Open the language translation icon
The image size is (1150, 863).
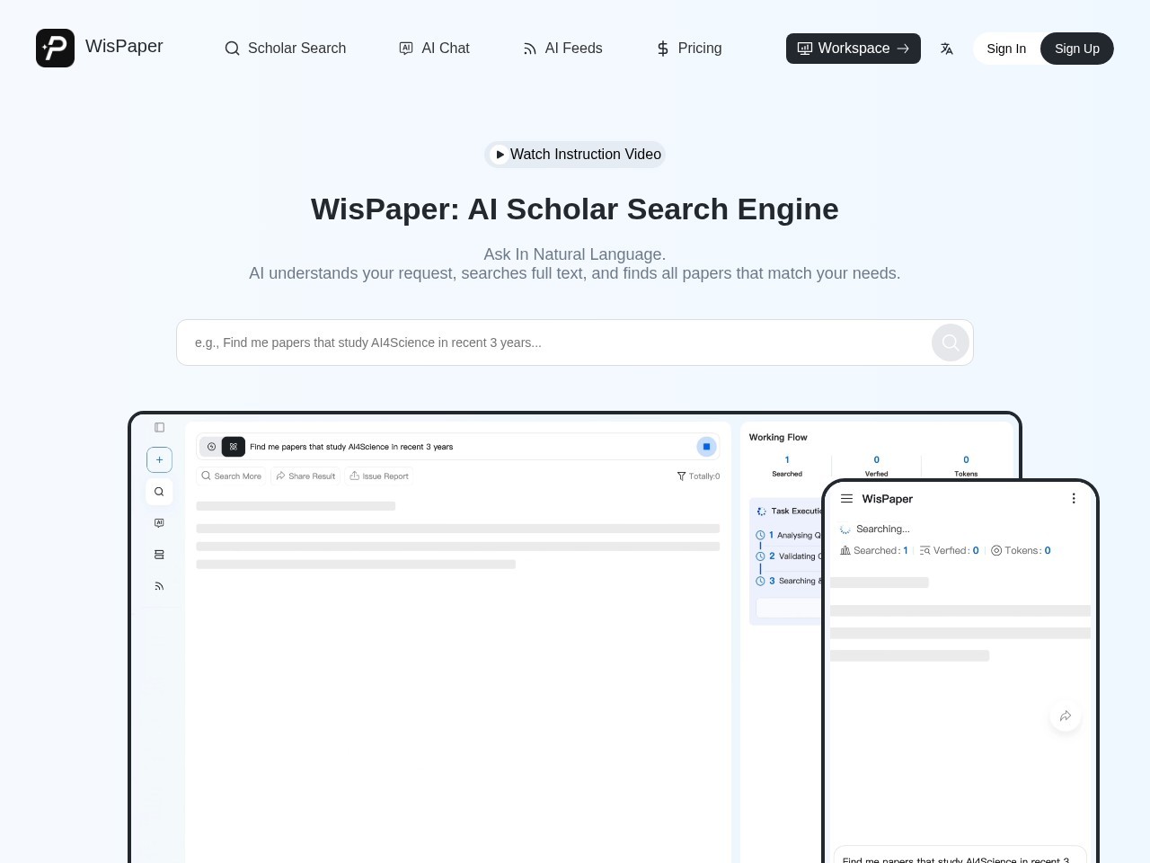[x=947, y=49]
